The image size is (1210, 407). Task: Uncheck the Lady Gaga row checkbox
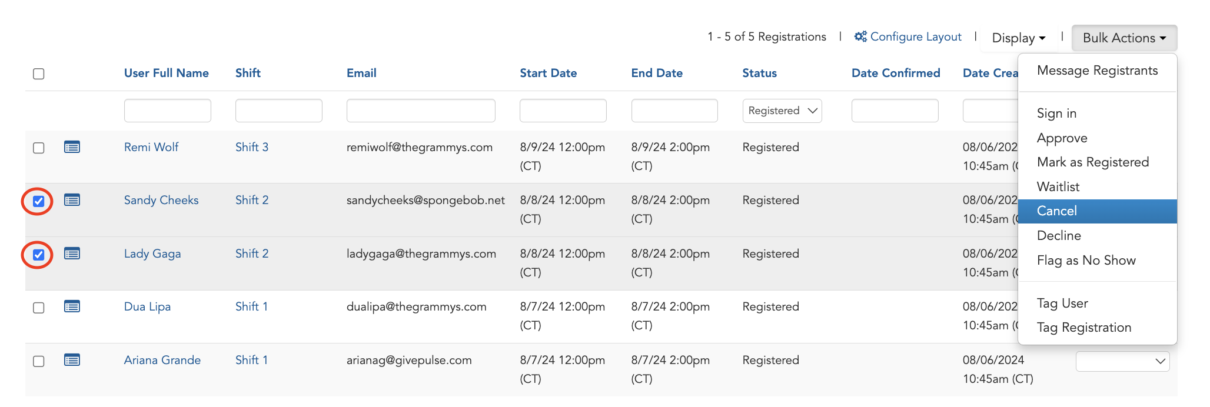[x=39, y=255]
